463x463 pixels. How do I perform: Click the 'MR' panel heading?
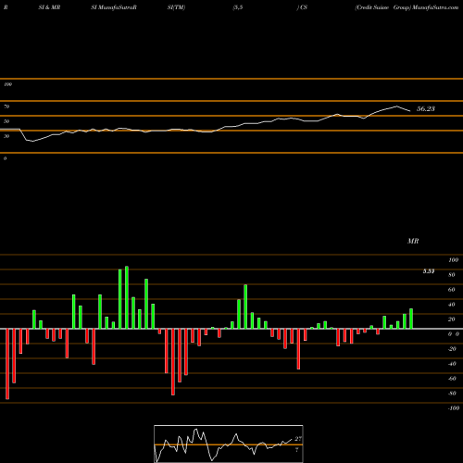pos(413,241)
